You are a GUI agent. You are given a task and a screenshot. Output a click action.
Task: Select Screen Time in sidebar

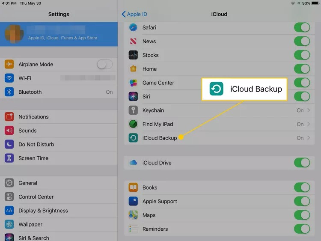coord(59,158)
